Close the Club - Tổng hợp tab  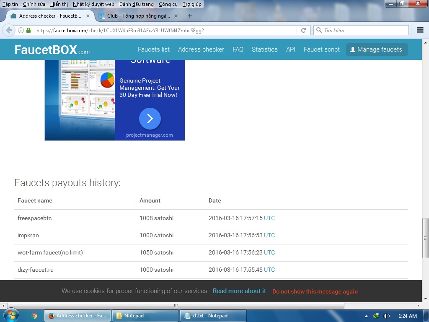click(x=176, y=16)
